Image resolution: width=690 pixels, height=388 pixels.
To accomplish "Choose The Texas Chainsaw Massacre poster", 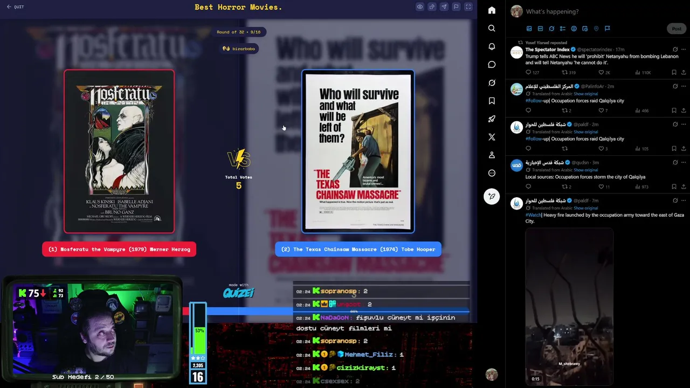I will [x=358, y=151].
